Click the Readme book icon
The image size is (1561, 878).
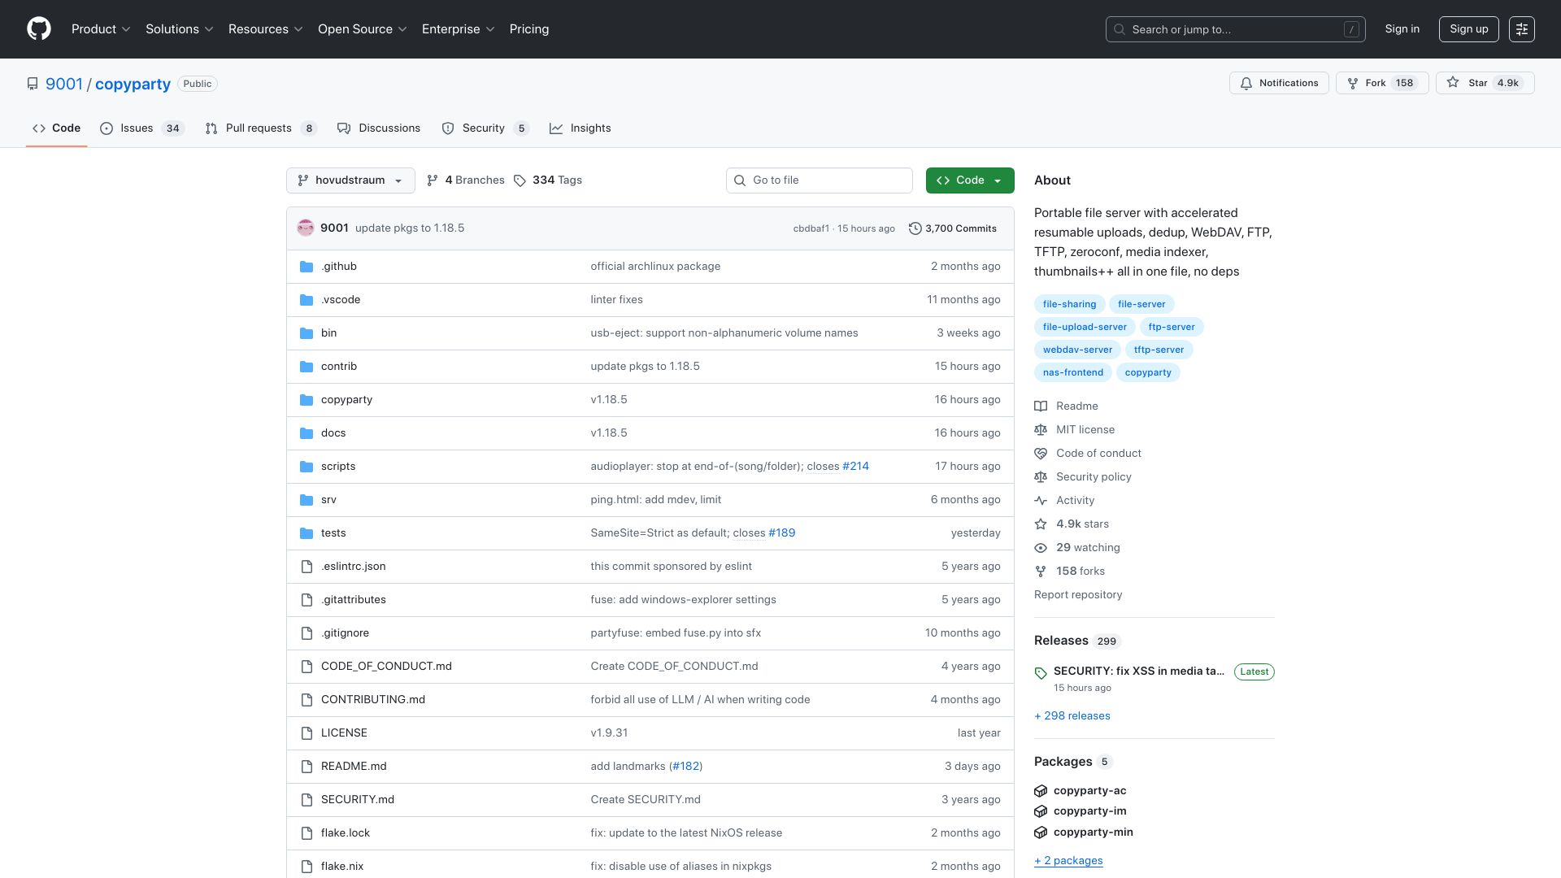[x=1041, y=406]
